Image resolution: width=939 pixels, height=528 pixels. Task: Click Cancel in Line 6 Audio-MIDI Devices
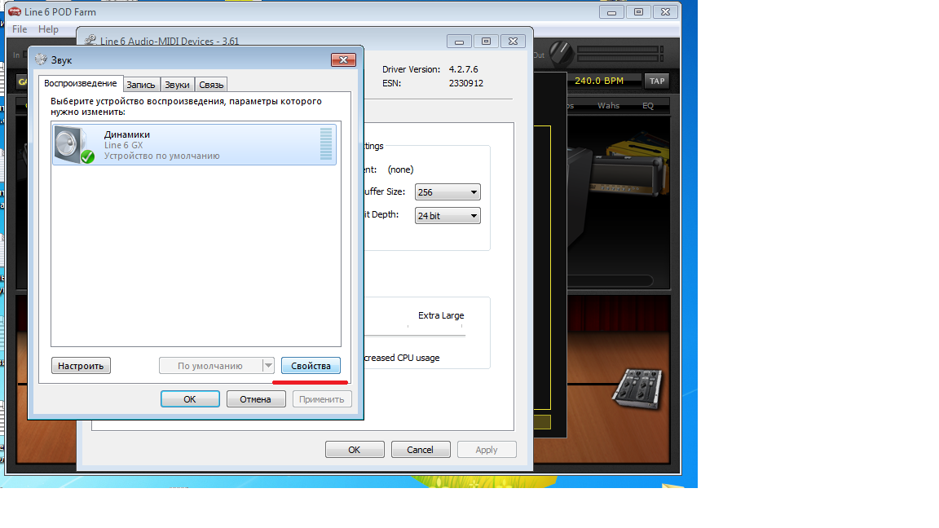click(x=421, y=449)
